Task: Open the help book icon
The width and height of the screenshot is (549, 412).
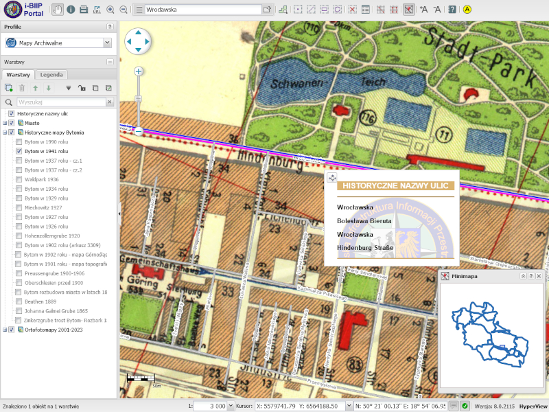Action: pos(452,10)
